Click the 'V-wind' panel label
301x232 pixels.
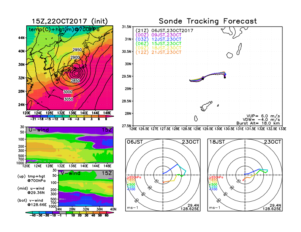tap(71, 173)
